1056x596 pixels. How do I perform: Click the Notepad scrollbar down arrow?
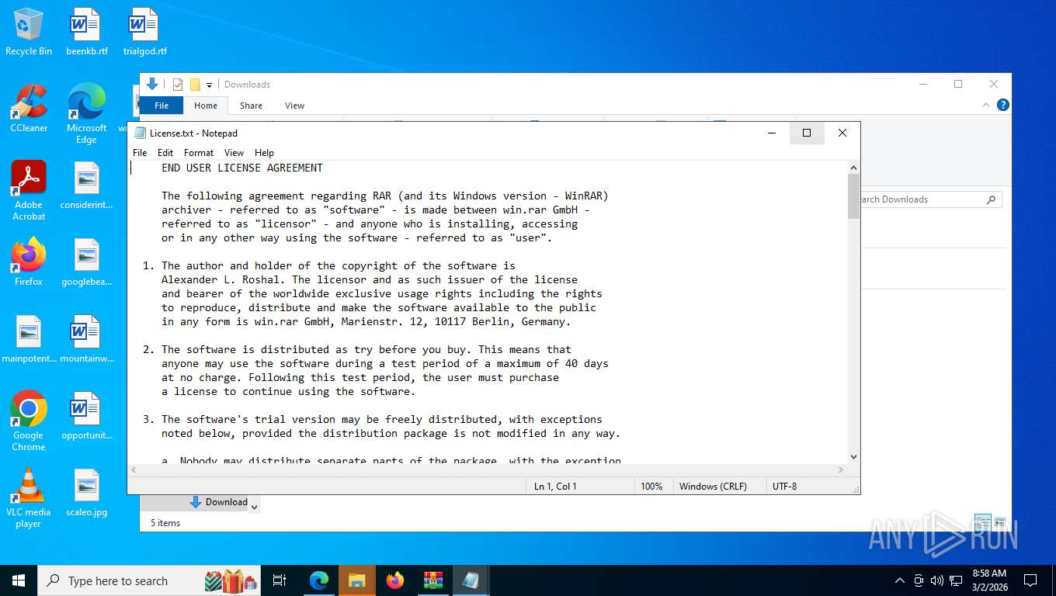coord(854,457)
